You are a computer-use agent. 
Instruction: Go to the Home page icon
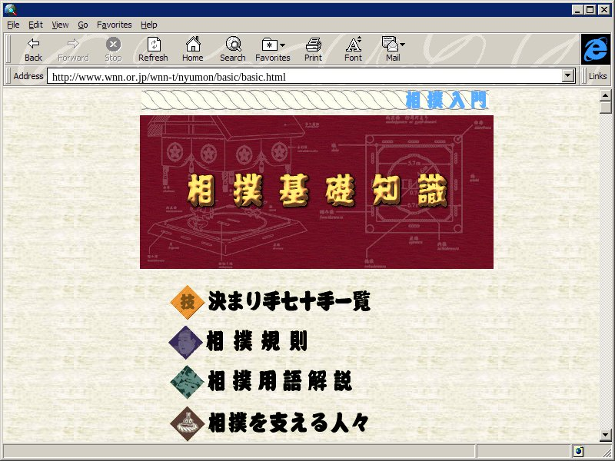click(x=192, y=49)
